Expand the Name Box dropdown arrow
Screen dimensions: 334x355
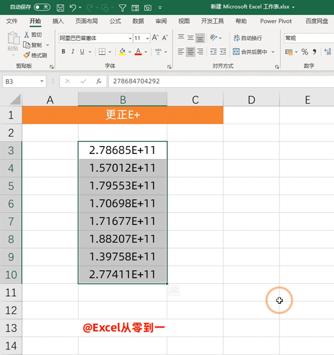coord(42,81)
